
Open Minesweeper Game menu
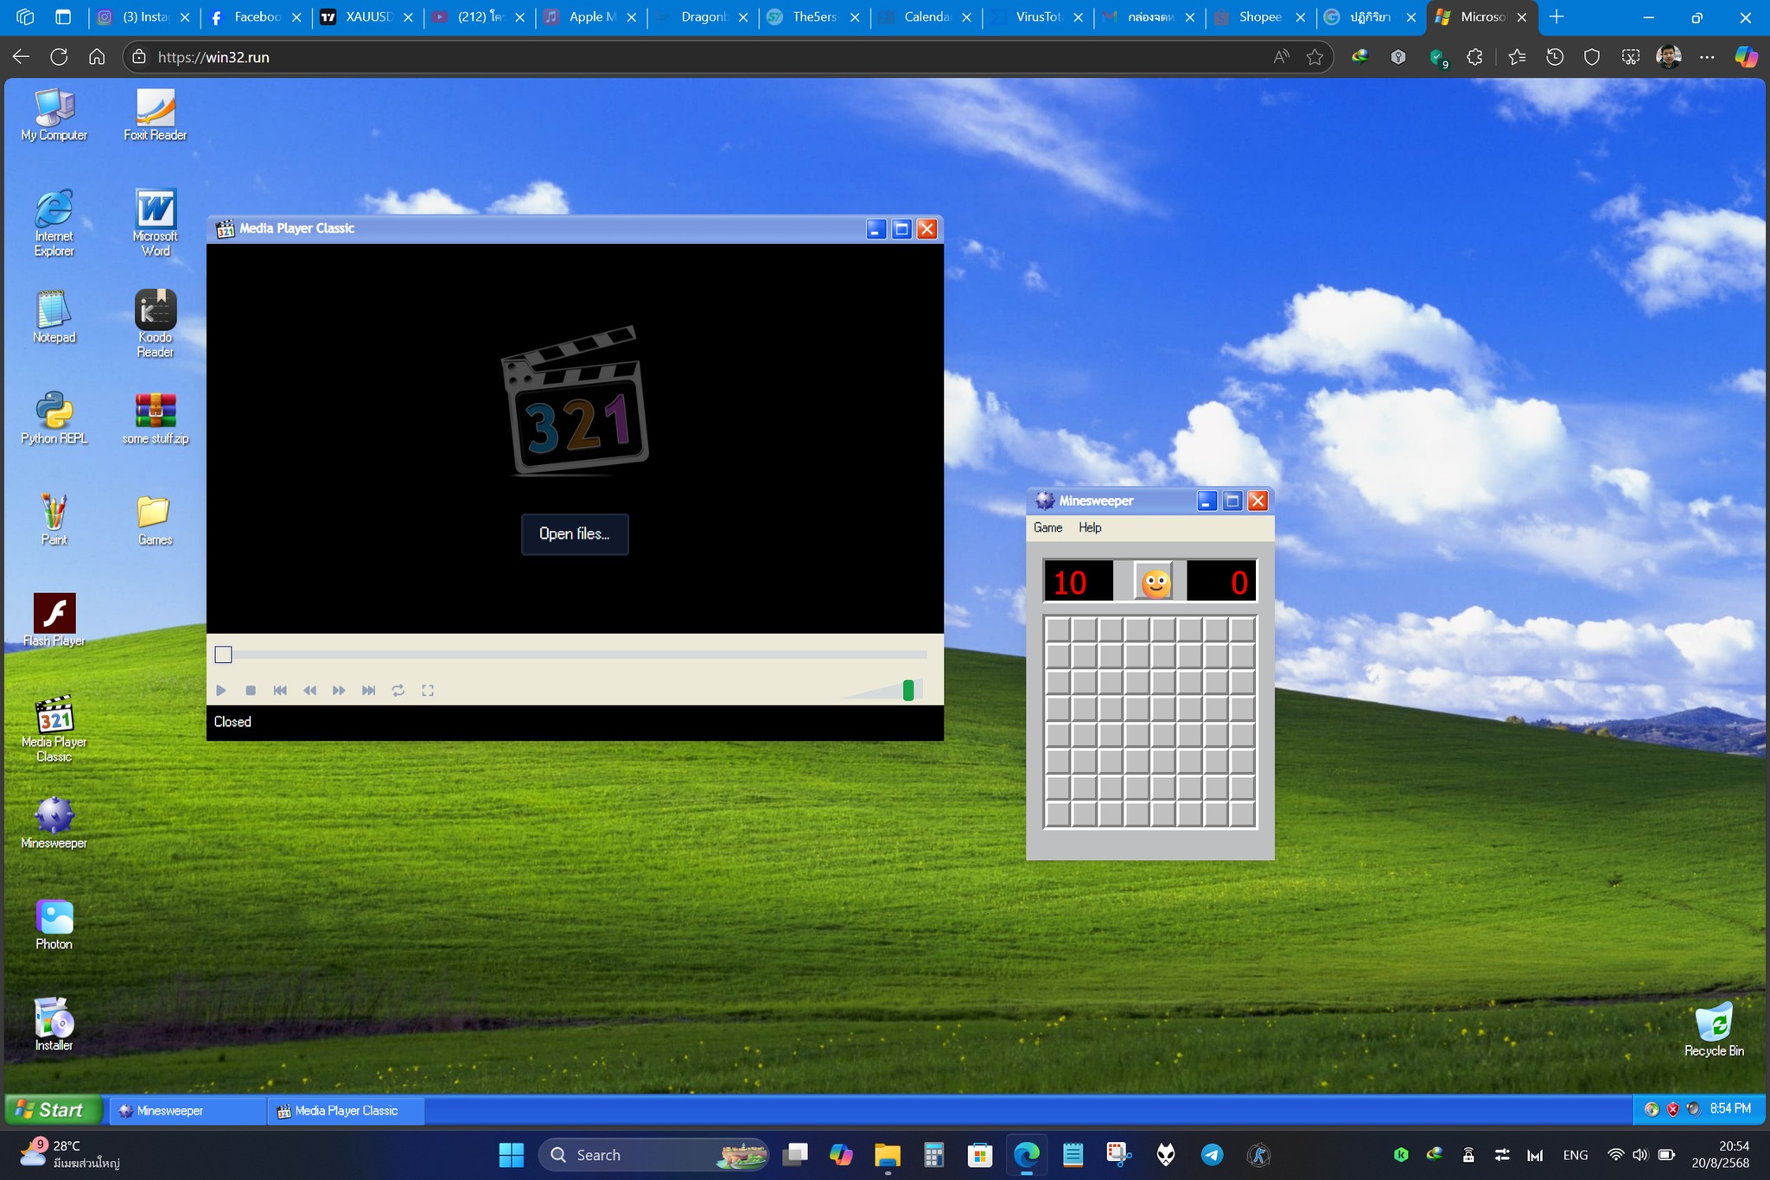[1048, 527]
